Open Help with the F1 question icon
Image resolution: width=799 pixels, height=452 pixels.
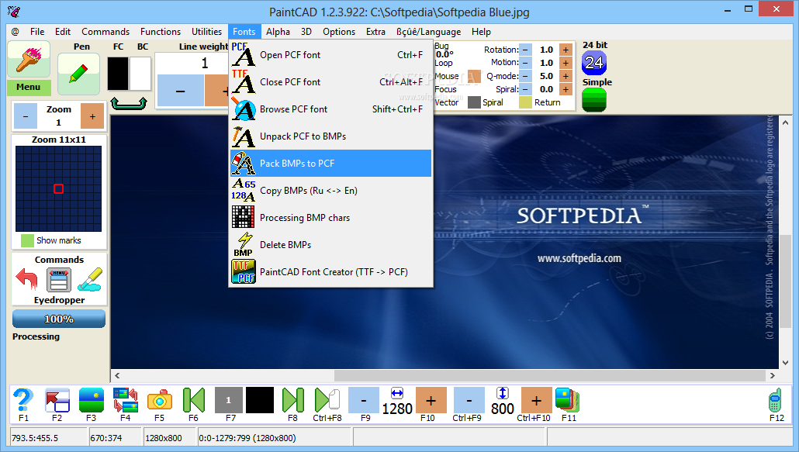pos(23,400)
